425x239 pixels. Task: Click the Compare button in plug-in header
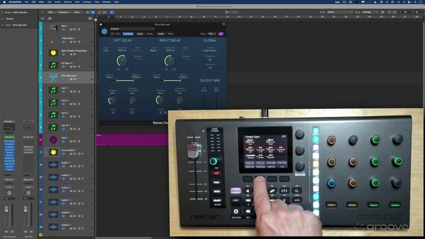[128, 34]
